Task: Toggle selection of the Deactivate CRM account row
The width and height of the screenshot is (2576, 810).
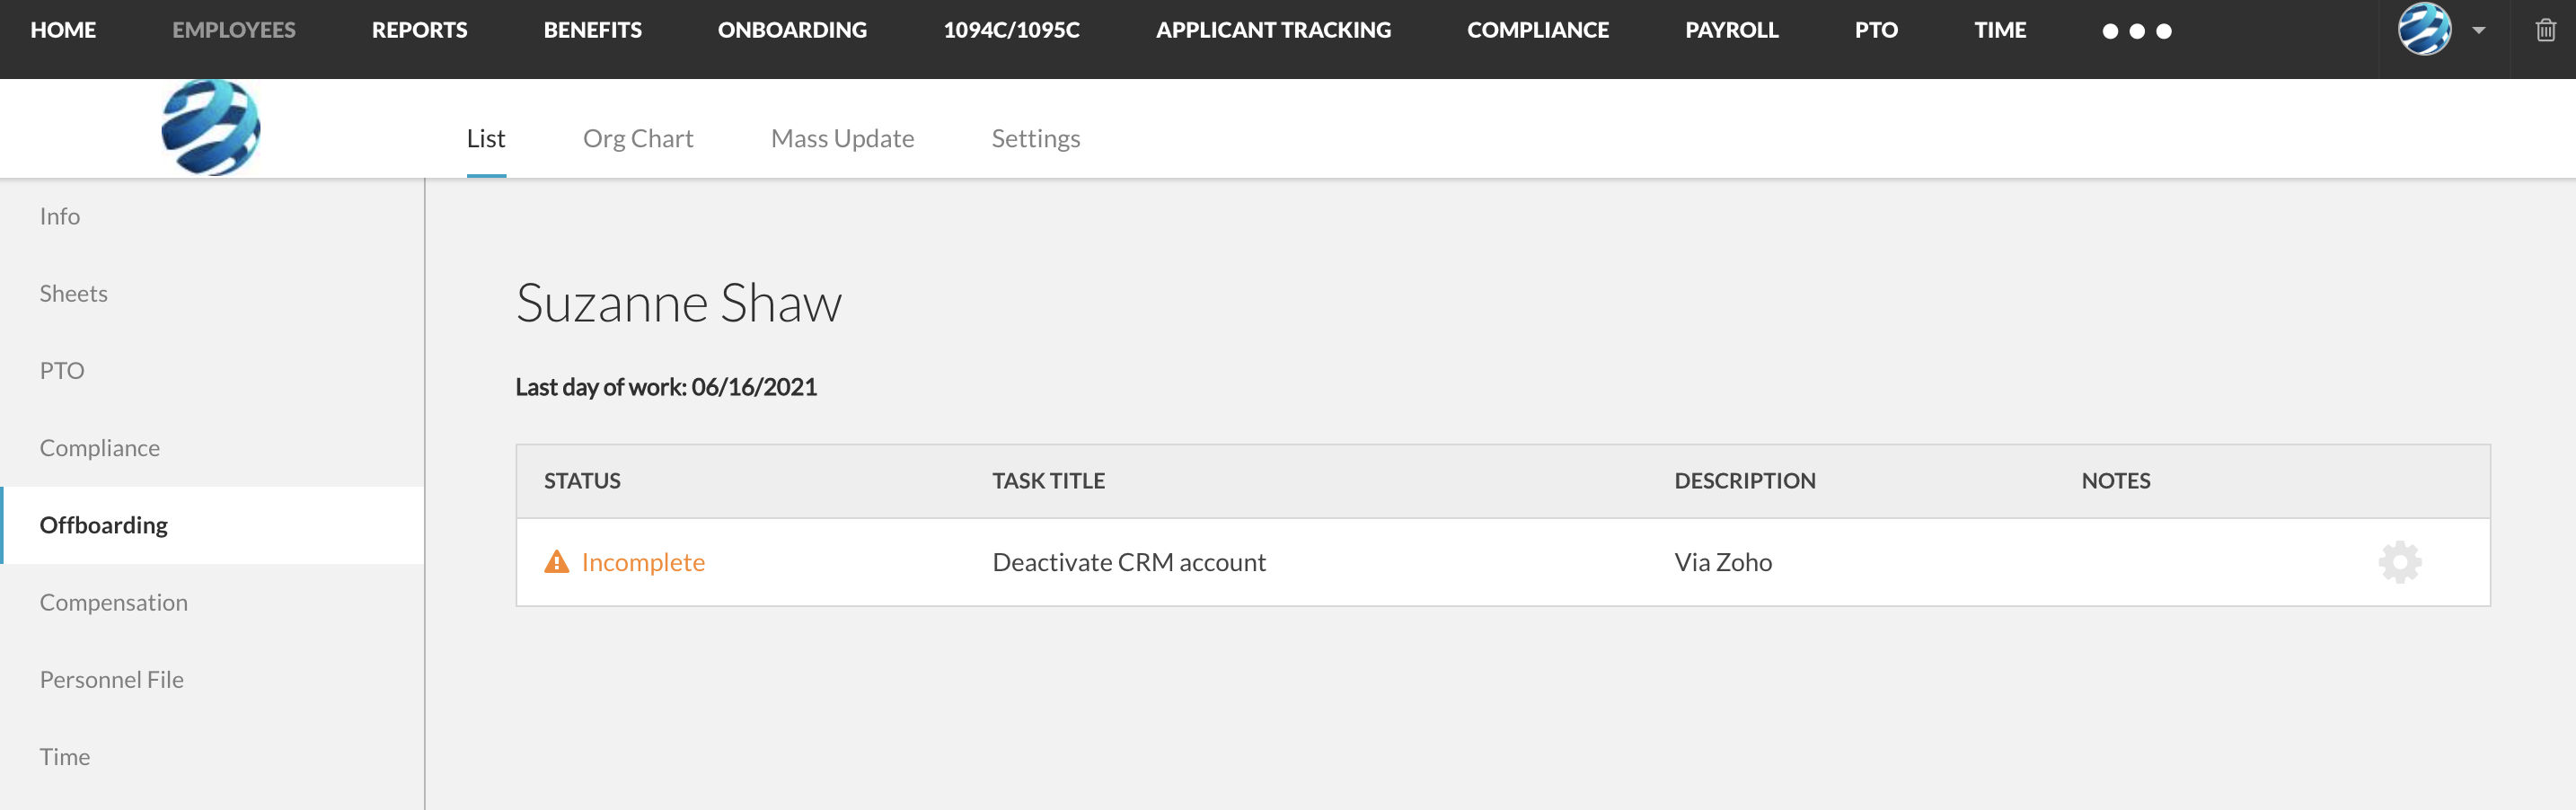Action: (x=1127, y=561)
